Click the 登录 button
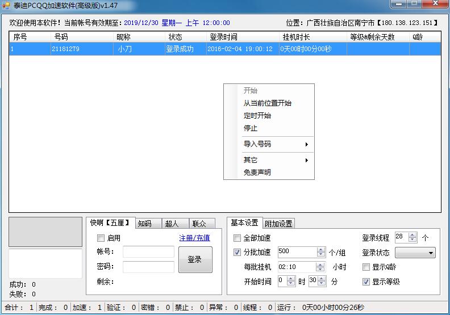 pos(195,260)
